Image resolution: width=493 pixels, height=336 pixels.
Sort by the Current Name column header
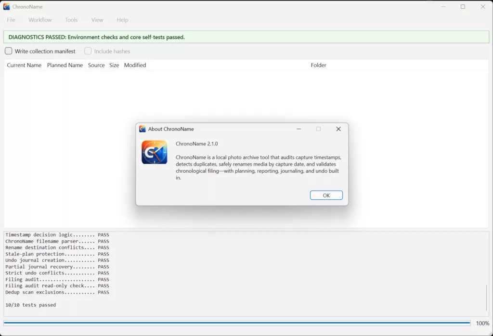click(x=24, y=65)
